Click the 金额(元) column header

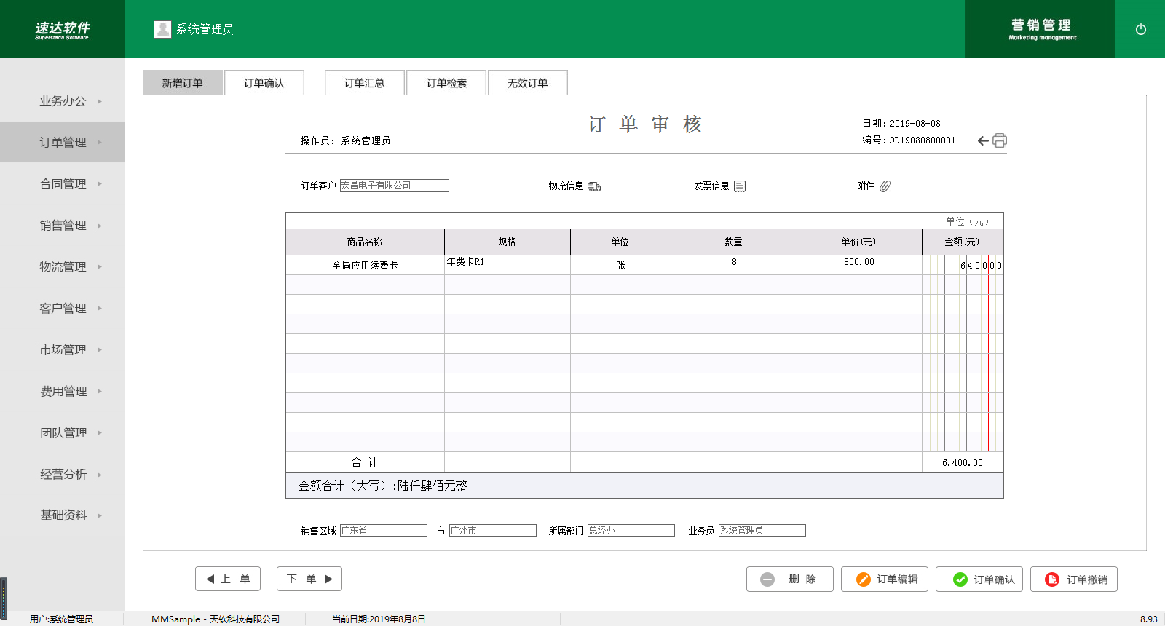coord(963,242)
